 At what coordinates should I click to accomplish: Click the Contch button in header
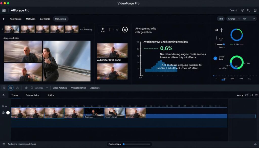(233, 10)
